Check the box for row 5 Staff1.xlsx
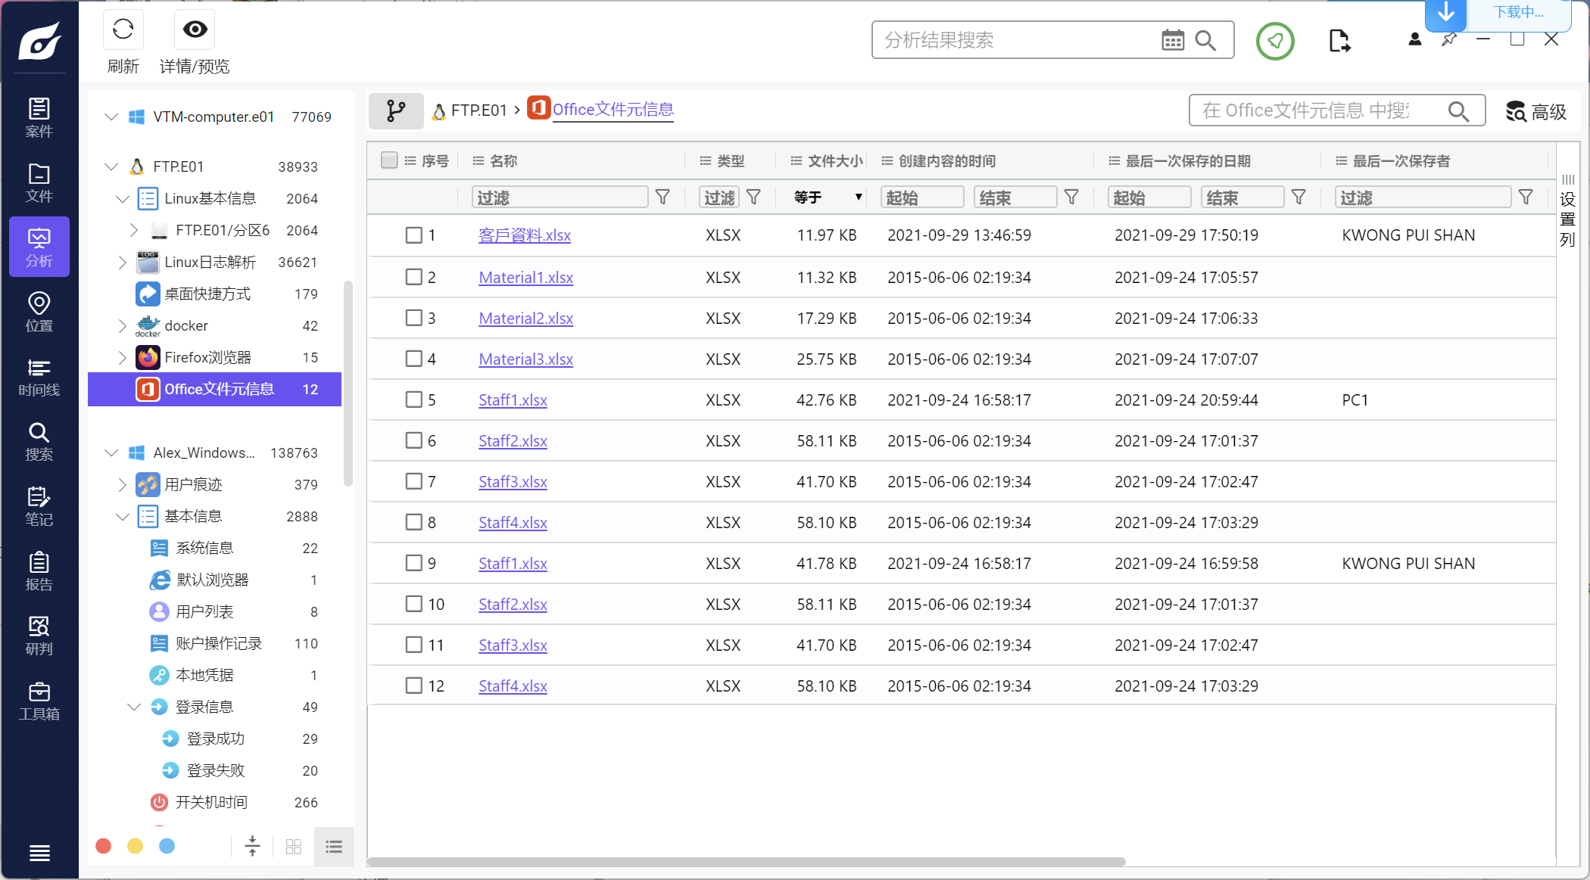Viewport: 1590px width, 880px height. click(413, 400)
